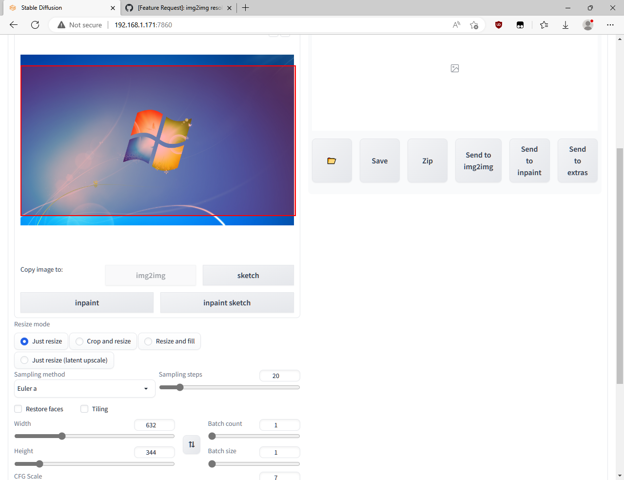Add this page to favorites
The width and height of the screenshot is (624, 480).
pos(474,24)
